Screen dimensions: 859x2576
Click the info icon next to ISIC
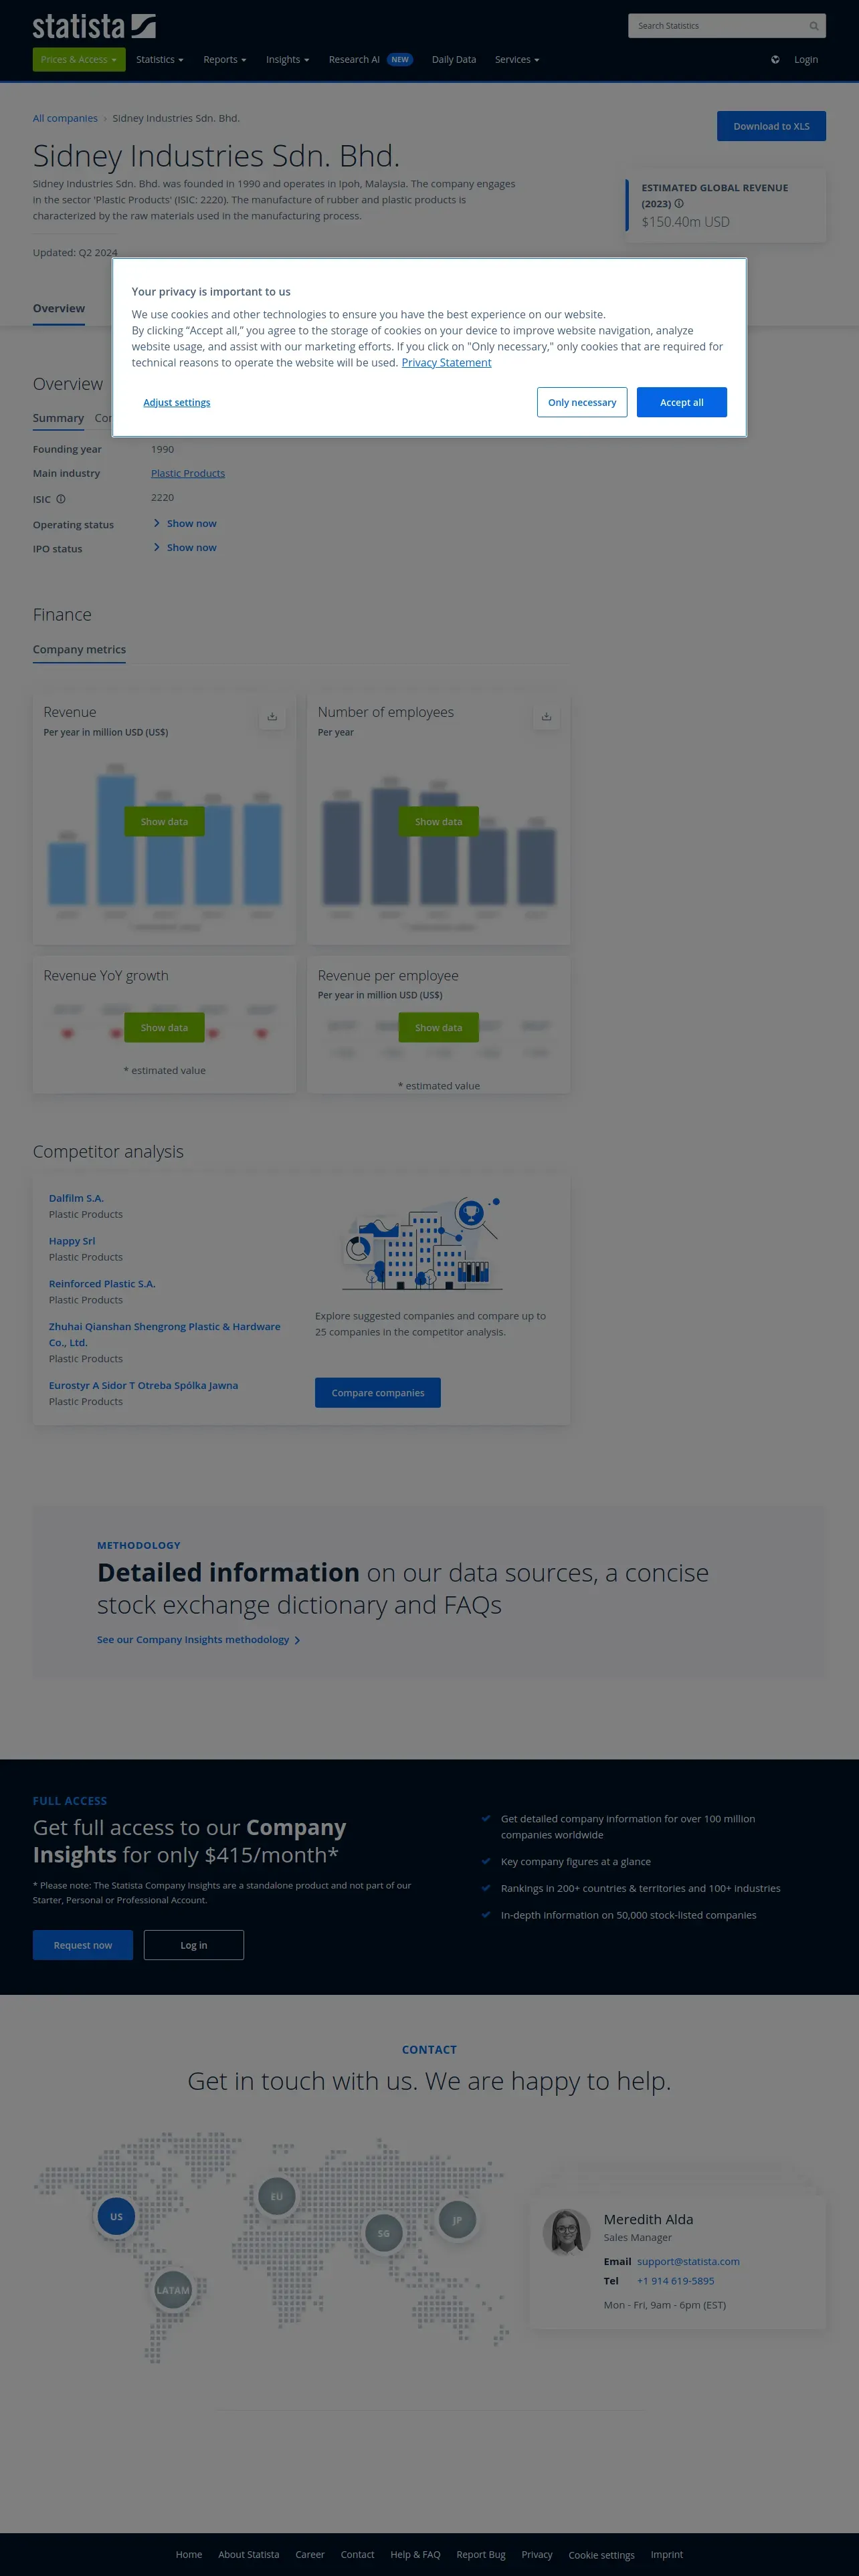[61, 499]
